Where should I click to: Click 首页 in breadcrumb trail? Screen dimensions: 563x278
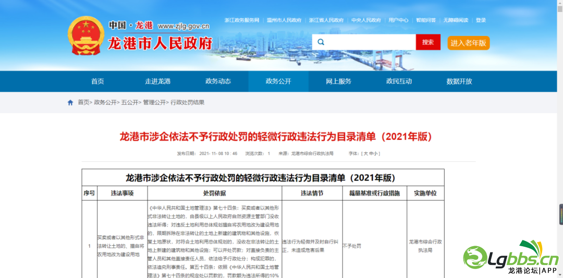click(83, 103)
